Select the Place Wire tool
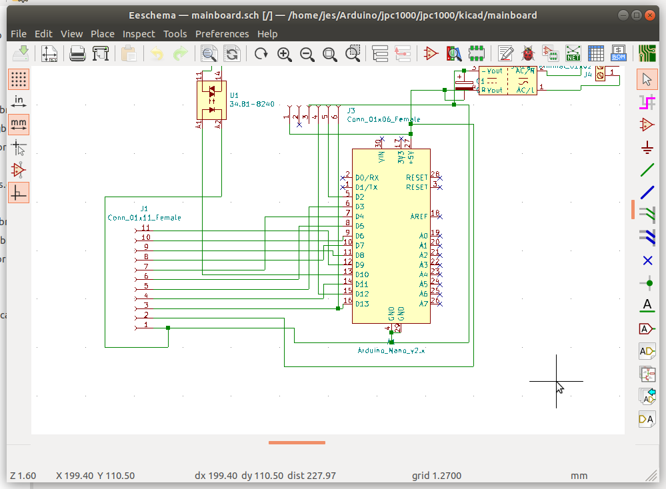 [647, 170]
